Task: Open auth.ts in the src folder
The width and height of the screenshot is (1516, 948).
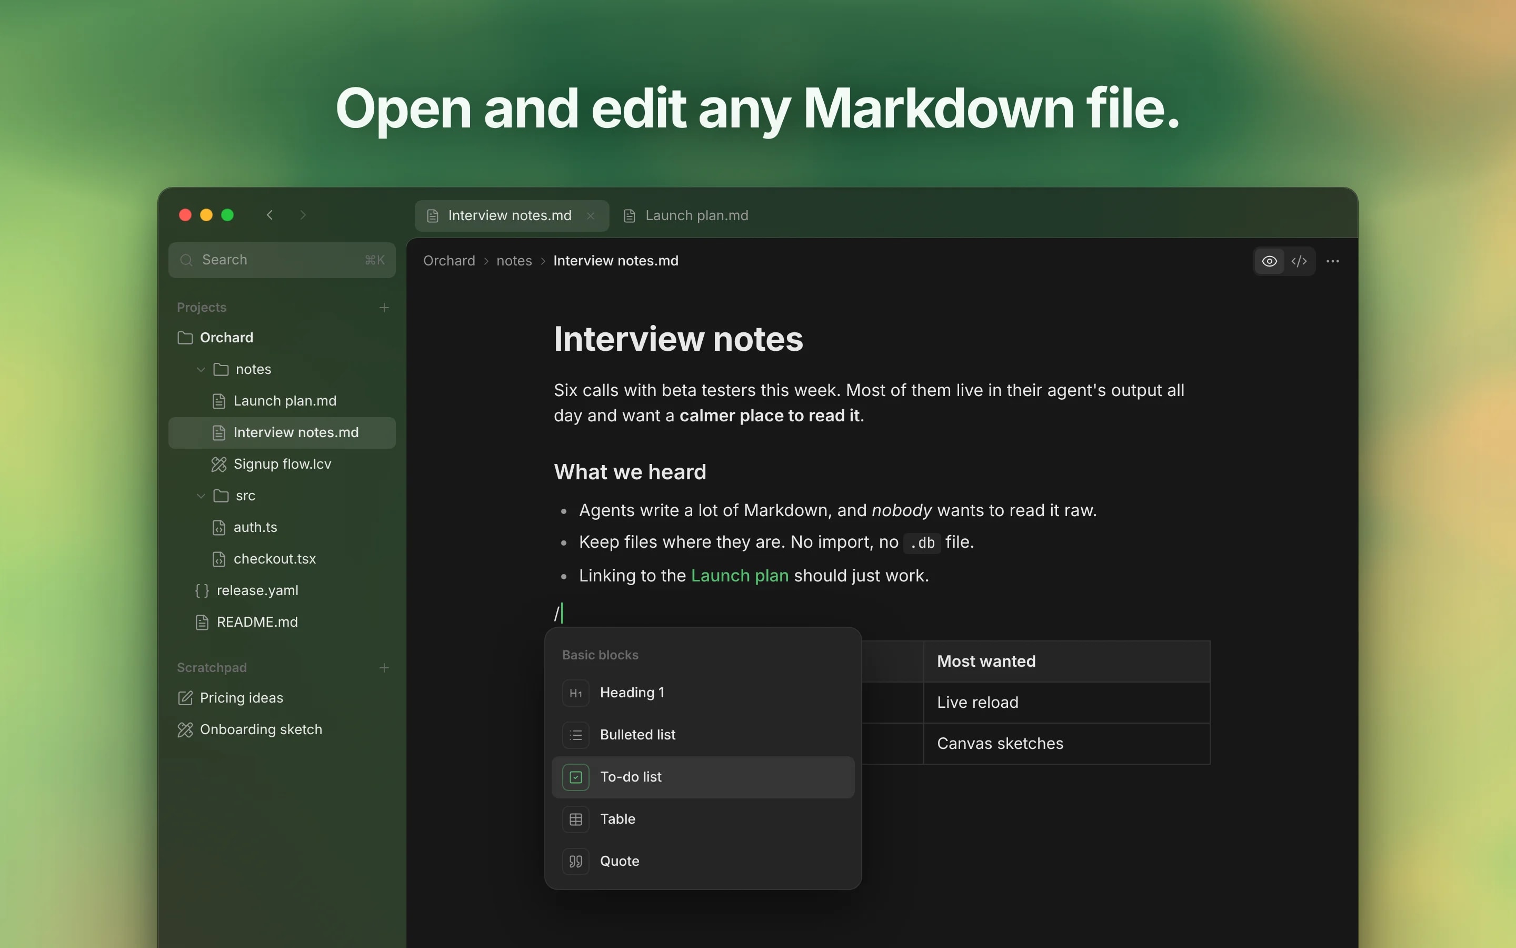Action: [x=282, y=527]
